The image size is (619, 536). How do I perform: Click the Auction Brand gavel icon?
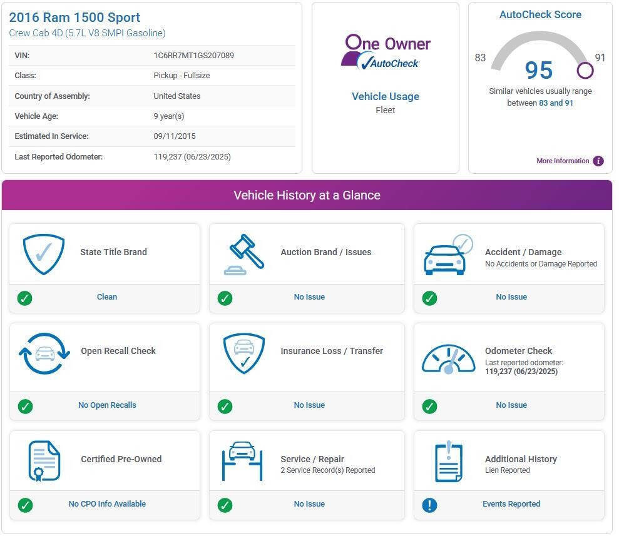tap(244, 255)
